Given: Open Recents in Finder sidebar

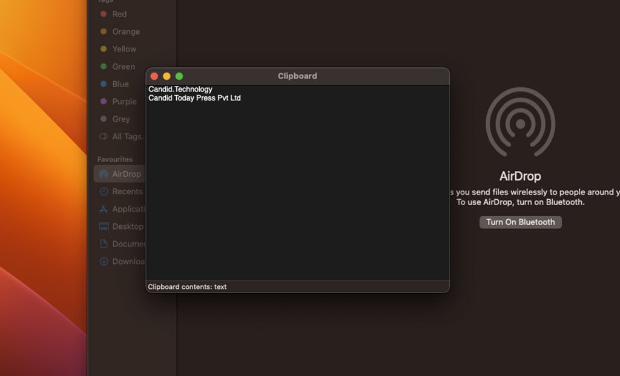Looking at the screenshot, I should click(127, 191).
